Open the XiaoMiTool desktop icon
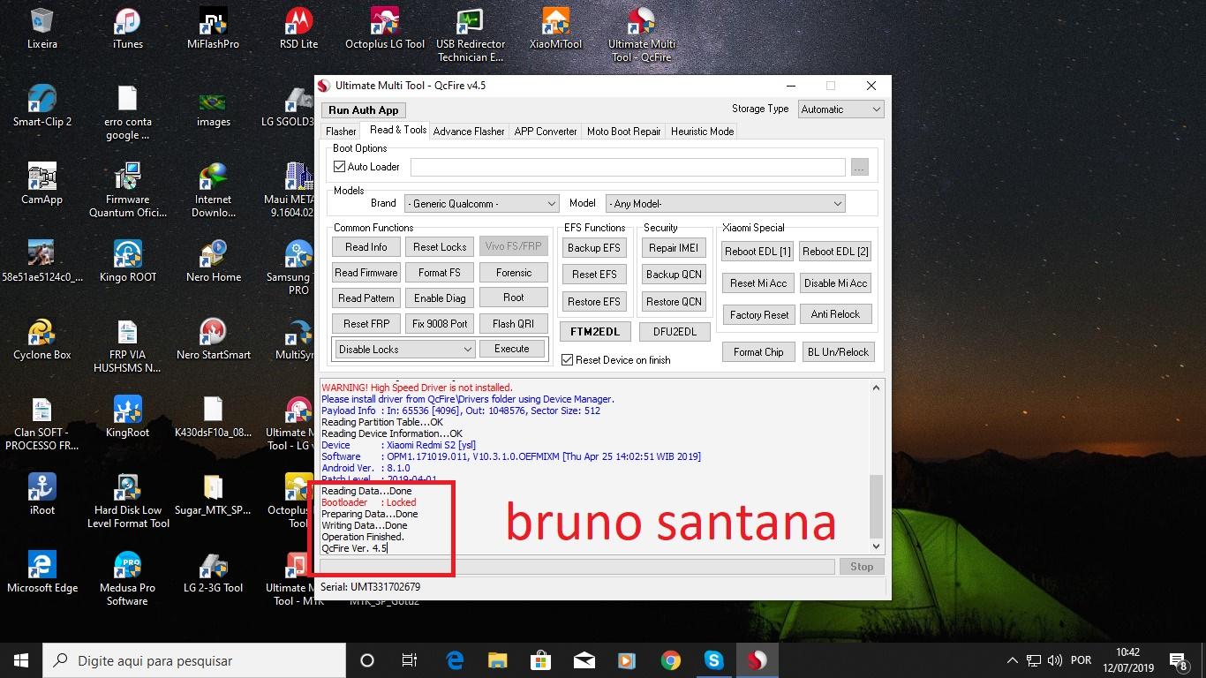The width and height of the screenshot is (1206, 678). (x=555, y=28)
